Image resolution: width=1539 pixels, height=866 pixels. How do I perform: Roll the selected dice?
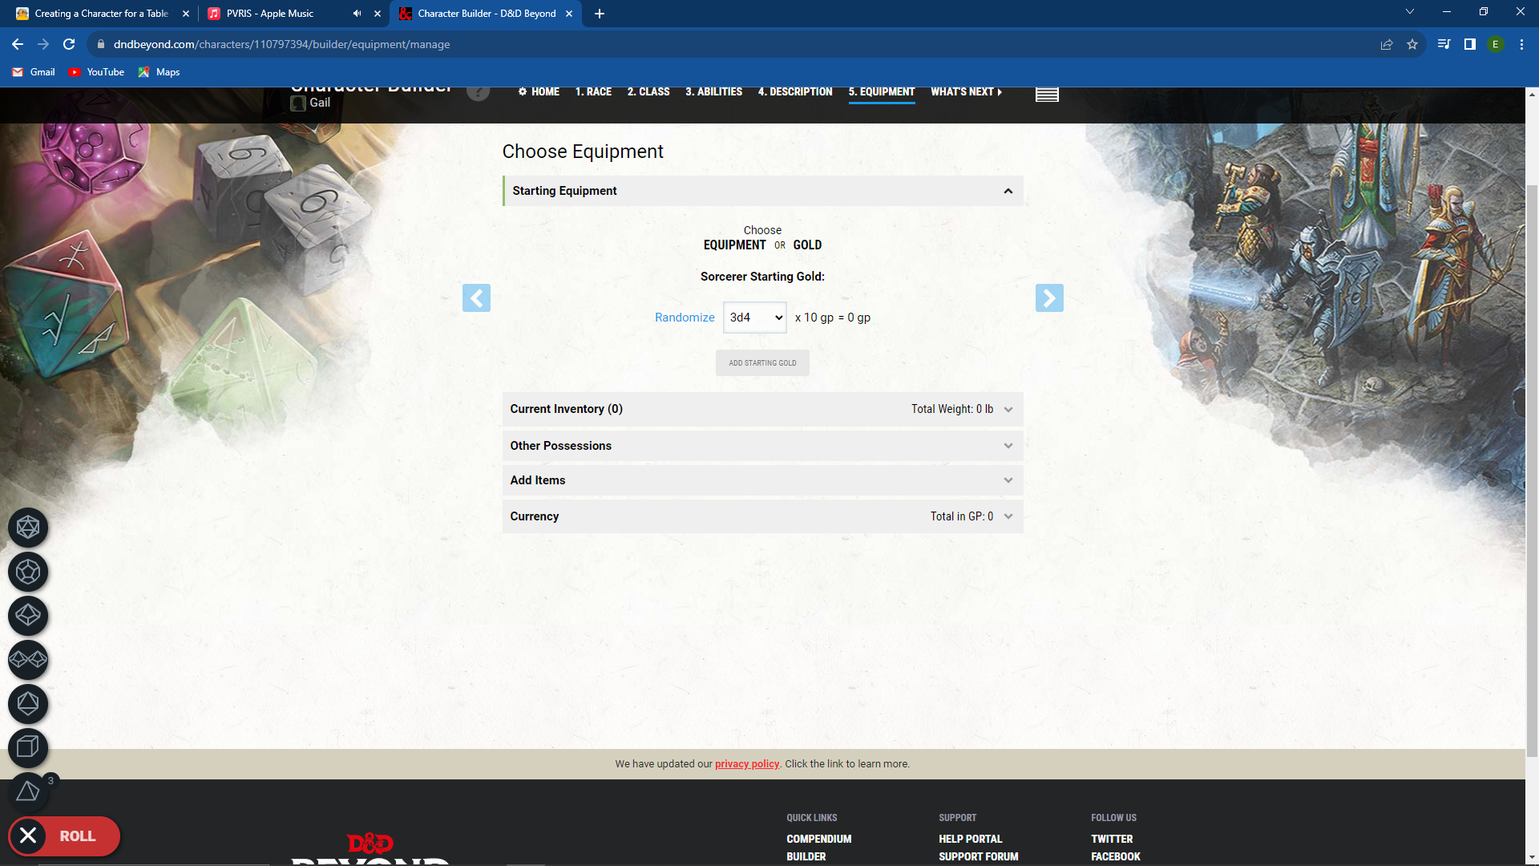pyautogui.click(x=78, y=836)
